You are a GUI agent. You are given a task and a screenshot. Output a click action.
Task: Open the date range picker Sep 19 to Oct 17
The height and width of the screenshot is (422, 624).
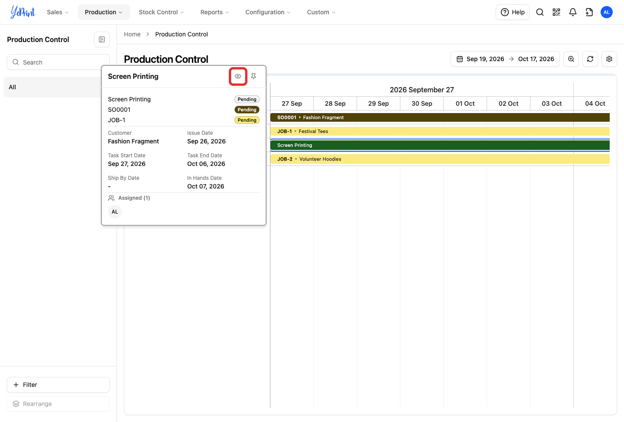point(505,59)
